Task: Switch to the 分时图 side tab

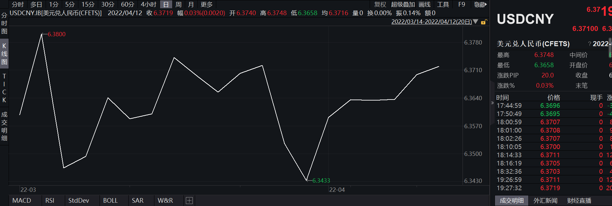Action: point(4,23)
